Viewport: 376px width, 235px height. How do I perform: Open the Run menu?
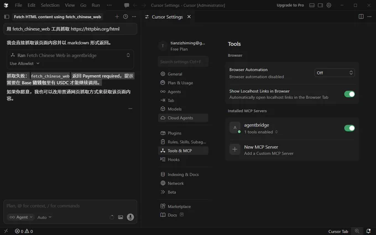click(96, 5)
